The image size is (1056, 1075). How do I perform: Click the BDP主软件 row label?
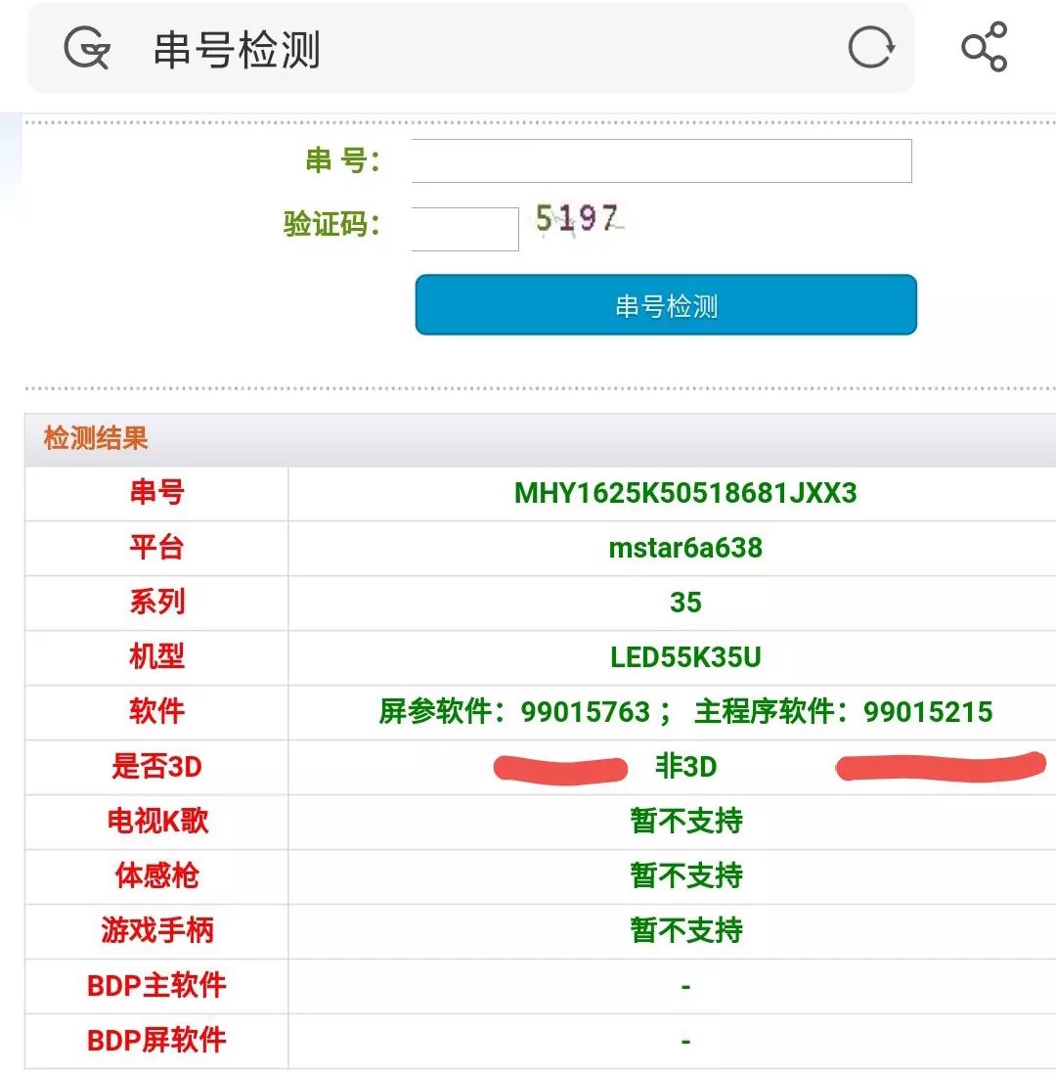point(157,985)
